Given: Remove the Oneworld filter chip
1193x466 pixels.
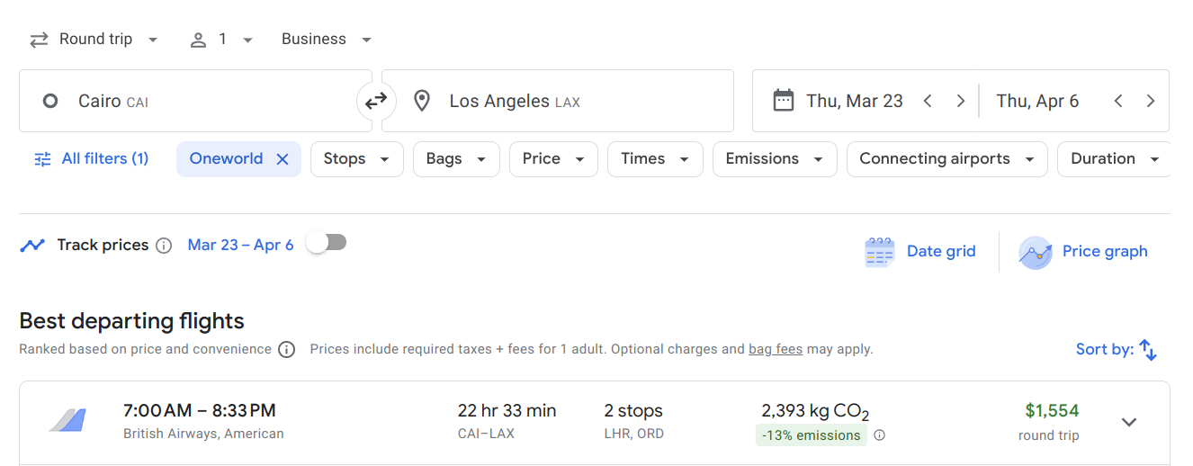Looking at the screenshot, I should click(x=283, y=159).
